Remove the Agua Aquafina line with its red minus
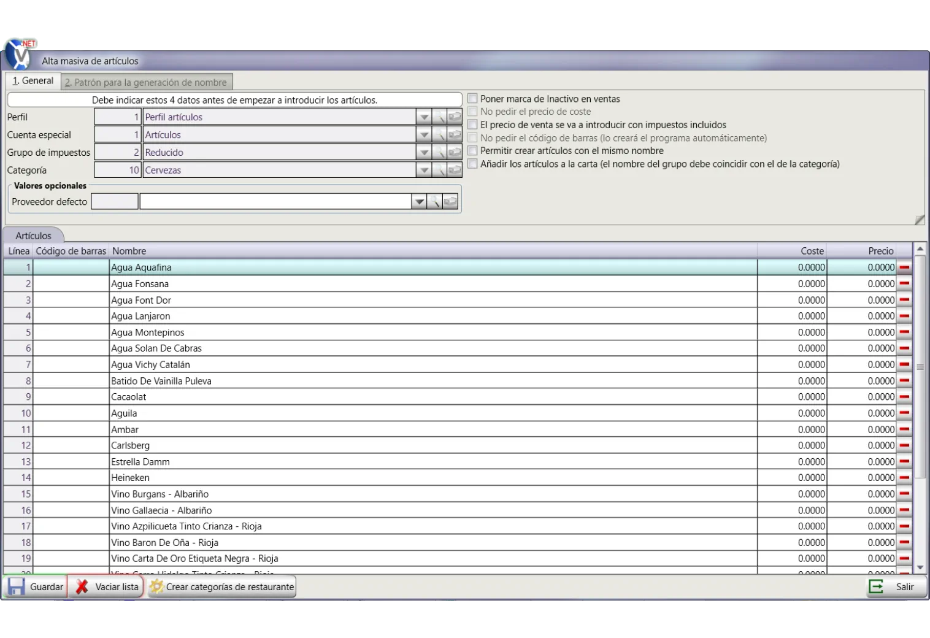This screenshot has width=930, height=638. [x=904, y=267]
